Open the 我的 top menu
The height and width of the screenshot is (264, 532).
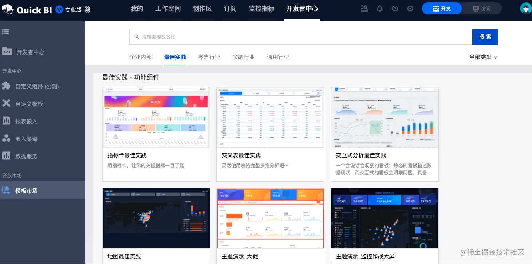137,8
